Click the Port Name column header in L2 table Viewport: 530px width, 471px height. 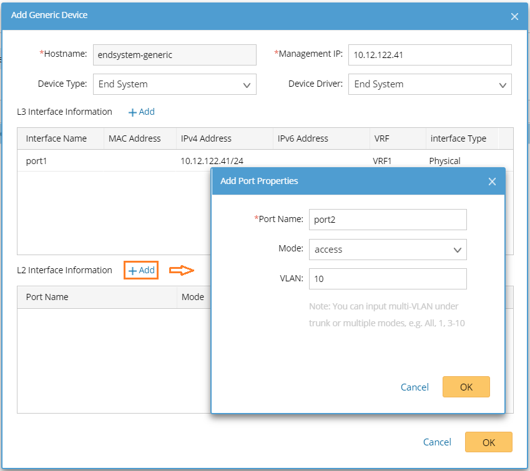pos(47,297)
